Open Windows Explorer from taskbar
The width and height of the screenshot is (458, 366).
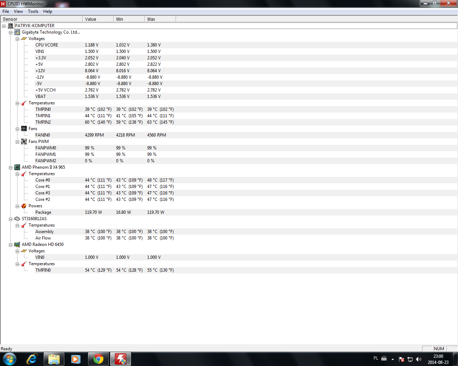tap(54, 359)
